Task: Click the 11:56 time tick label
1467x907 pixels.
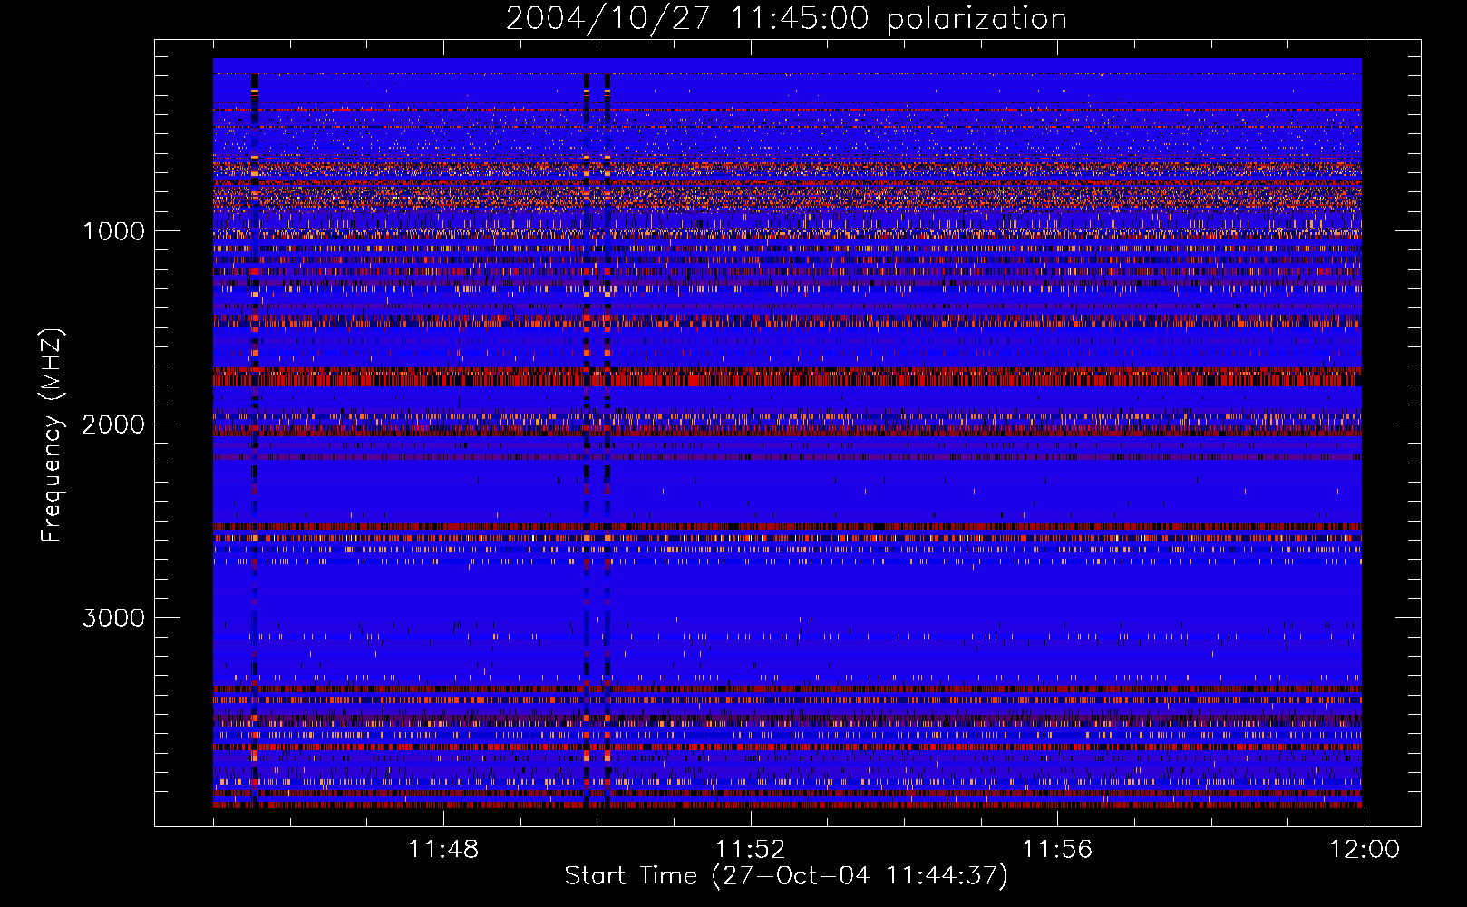Action: coord(1057,850)
